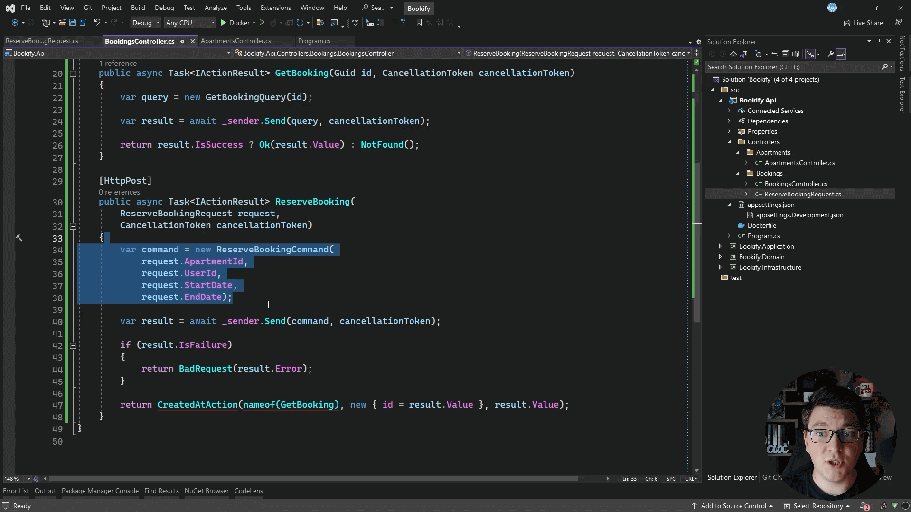
Task: Toggle pin on BookingsController.cs tab
Action: point(182,41)
